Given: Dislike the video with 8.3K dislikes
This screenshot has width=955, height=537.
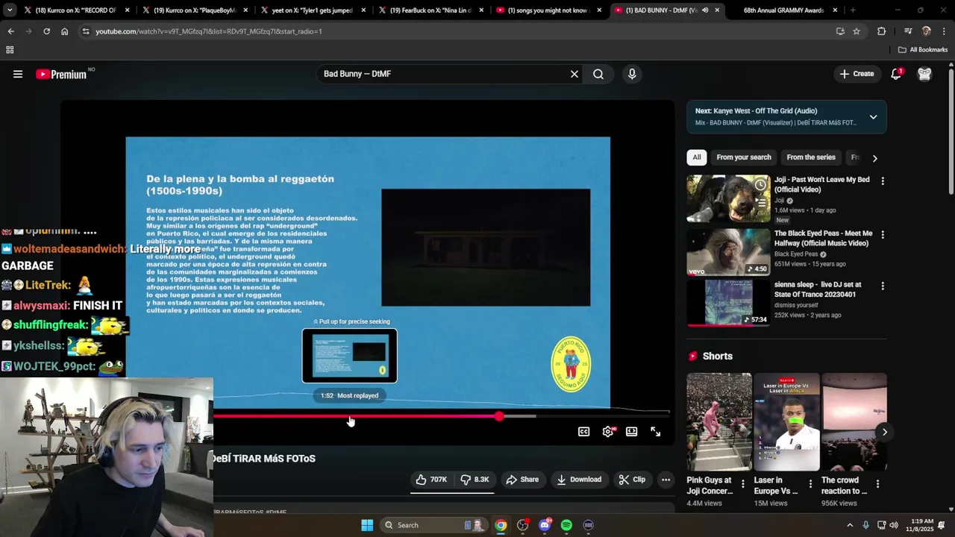Looking at the screenshot, I should coord(475,480).
